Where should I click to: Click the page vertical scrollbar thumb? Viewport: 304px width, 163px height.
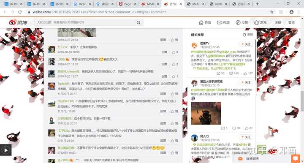(x=302, y=101)
